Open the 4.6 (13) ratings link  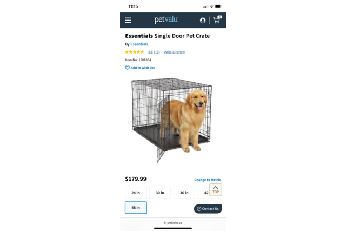(154, 52)
